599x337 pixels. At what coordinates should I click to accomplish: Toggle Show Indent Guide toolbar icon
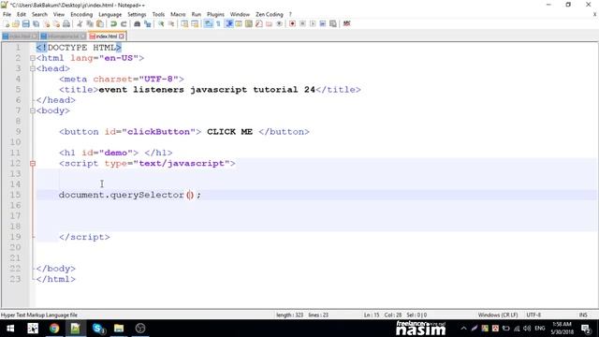228,23
